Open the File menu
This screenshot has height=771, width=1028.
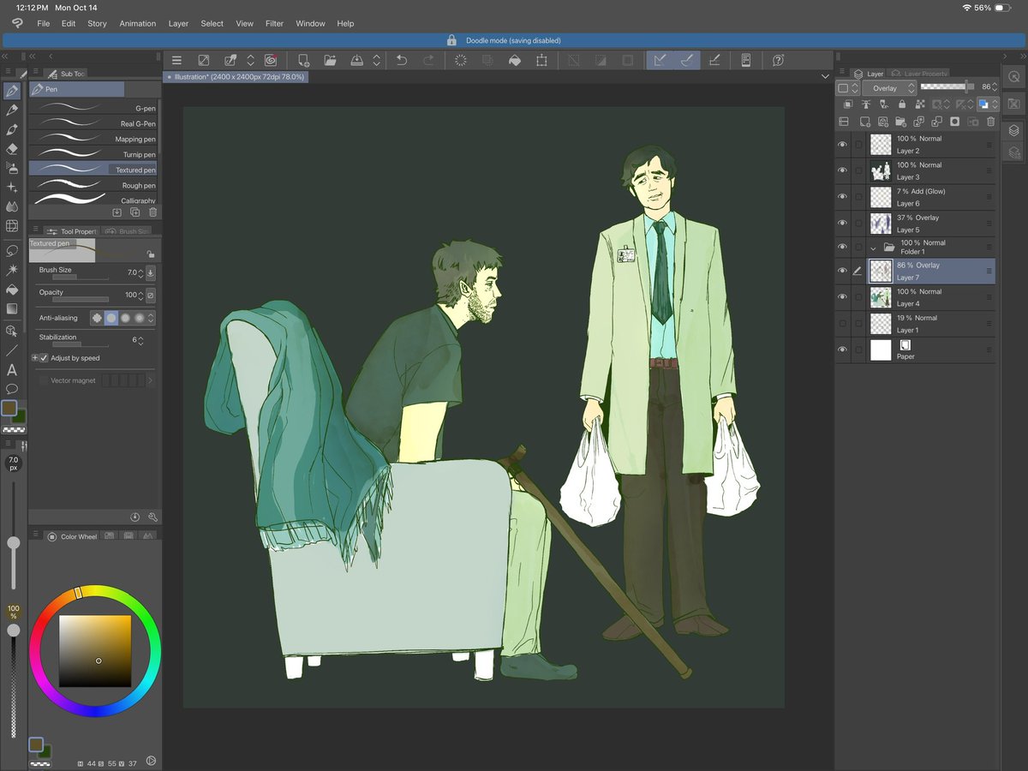tap(43, 23)
